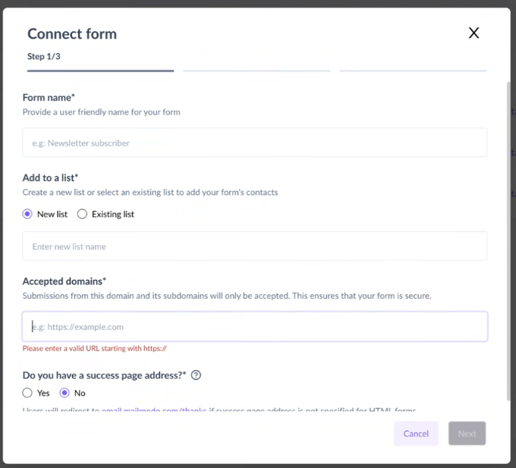516x468 pixels.
Task: Select the New list radio option
Action: [27, 214]
